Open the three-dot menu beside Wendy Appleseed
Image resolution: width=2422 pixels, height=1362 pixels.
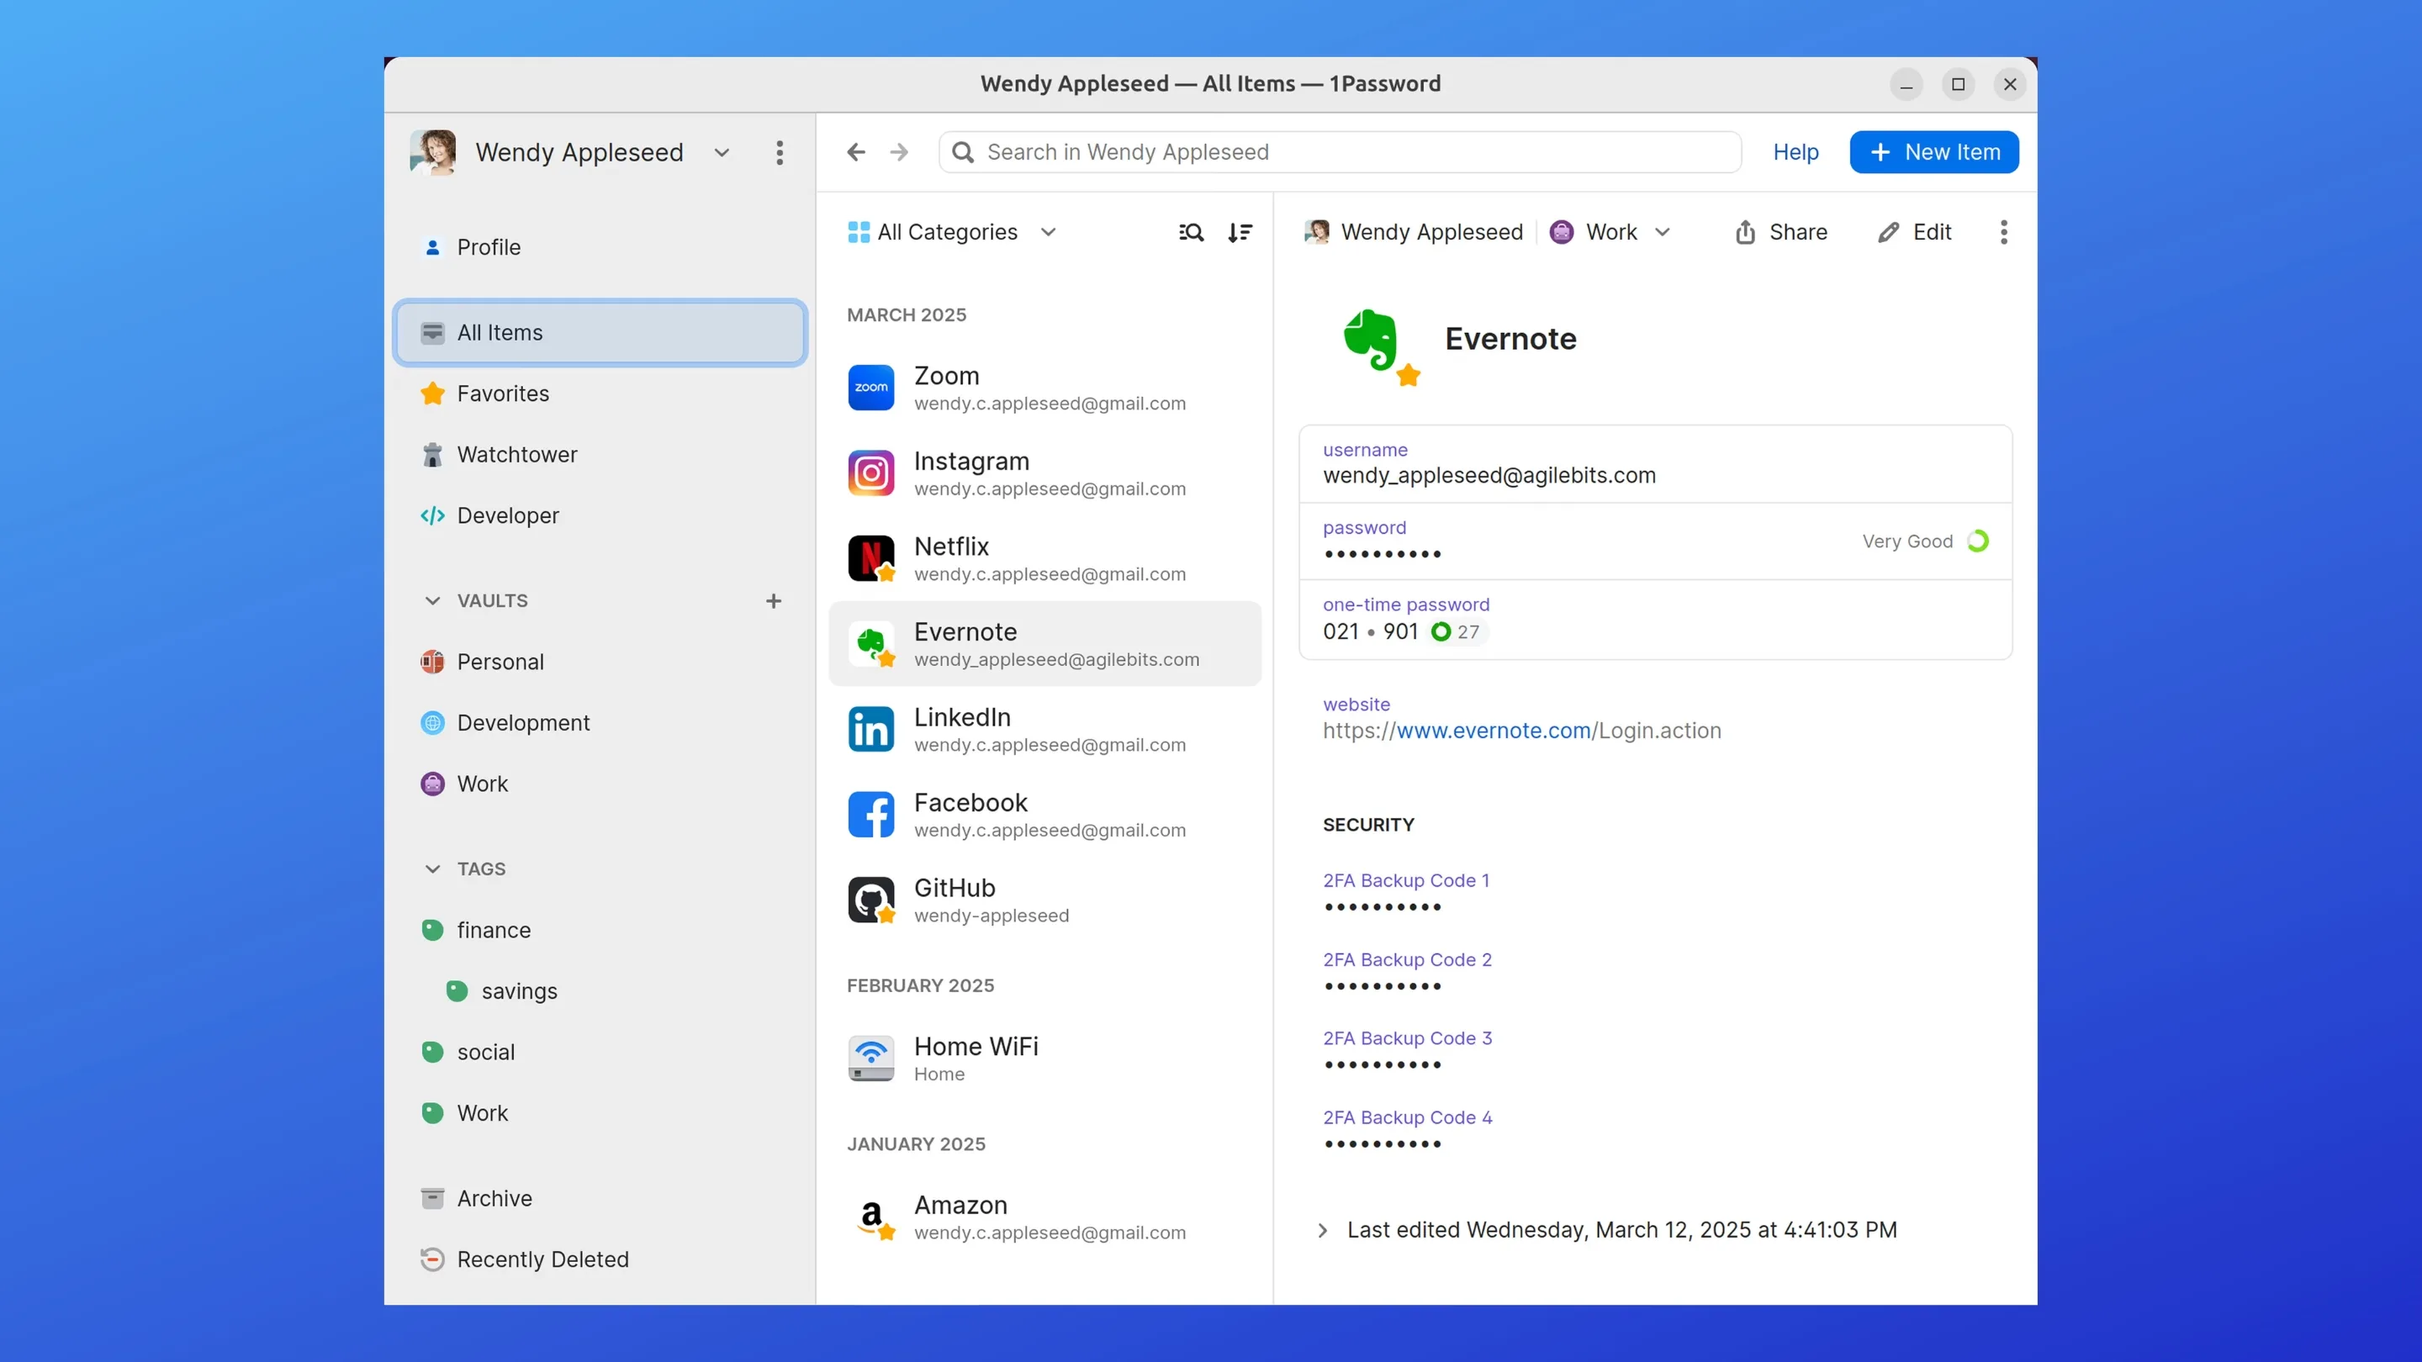tap(780, 151)
